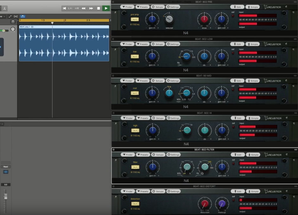Toggle eq in switch on high module

[x=135, y=131]
